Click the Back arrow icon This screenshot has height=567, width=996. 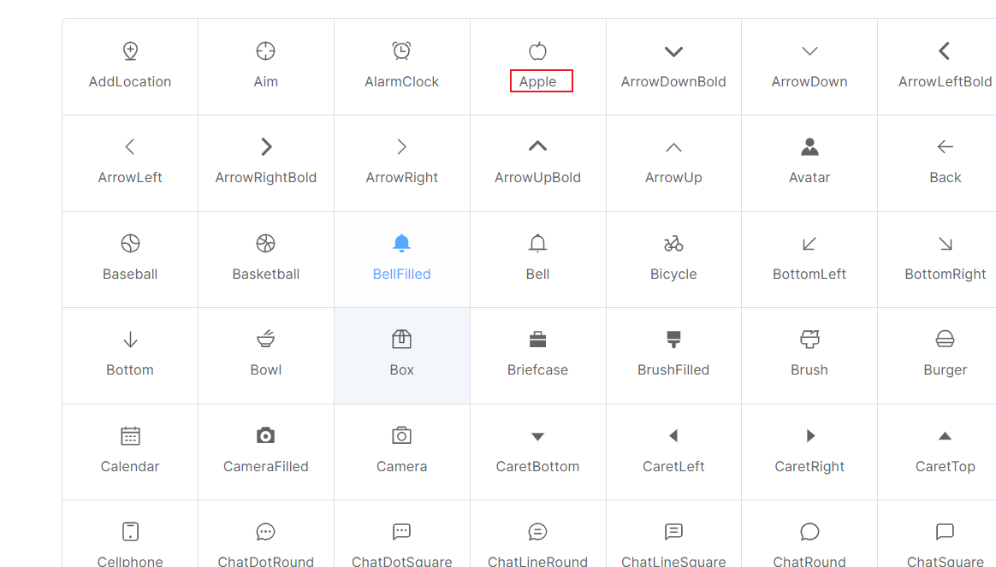tap(945, 146)
